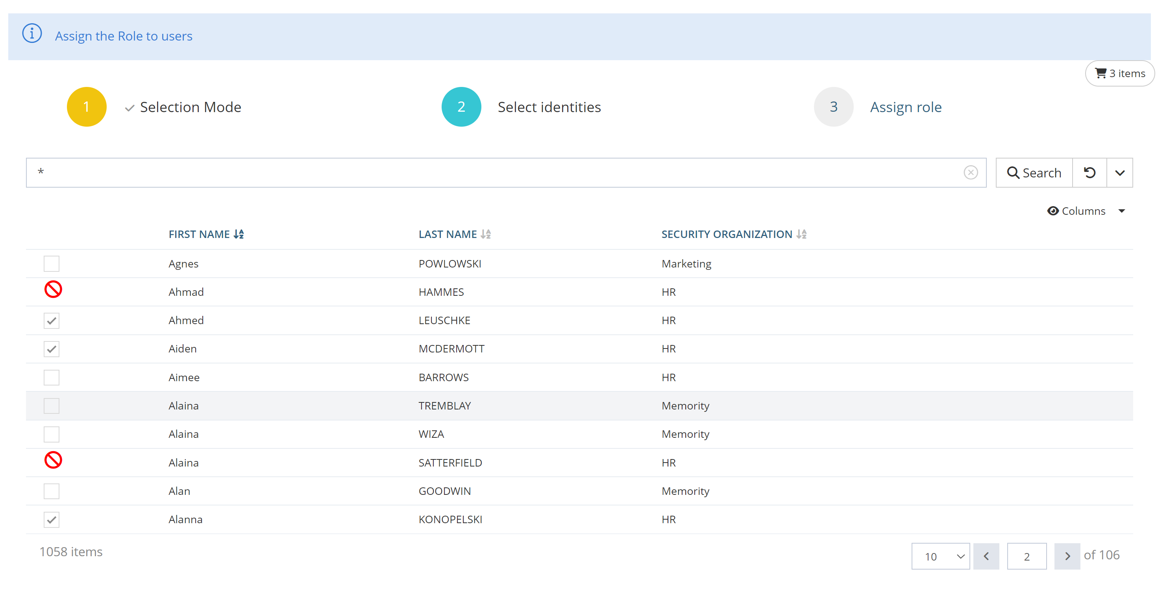The height and width of the screenshot is (592, 1169).
Task: Click the SECURITY ORGANIZATION column header
Action: pyautogui.click(x=727, y=234)
